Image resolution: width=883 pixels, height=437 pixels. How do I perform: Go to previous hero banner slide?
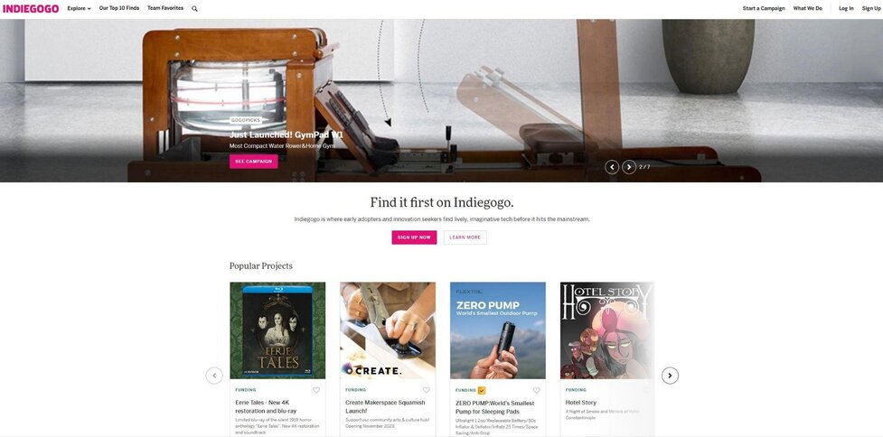point(612,167)
